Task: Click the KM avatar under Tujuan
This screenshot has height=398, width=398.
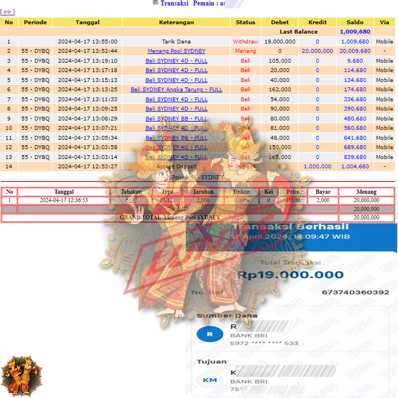Action: coord(210,380)
